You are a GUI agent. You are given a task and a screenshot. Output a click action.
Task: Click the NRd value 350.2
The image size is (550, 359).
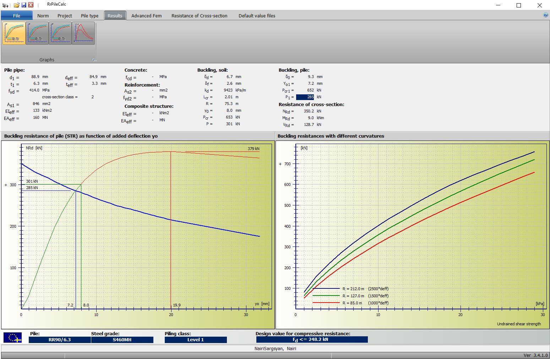point(309,111)
